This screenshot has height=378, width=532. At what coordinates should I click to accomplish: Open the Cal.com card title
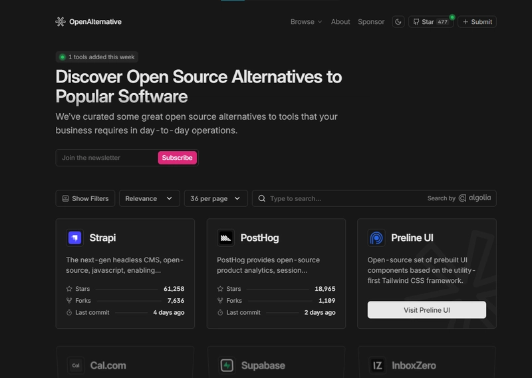point(108,365)
